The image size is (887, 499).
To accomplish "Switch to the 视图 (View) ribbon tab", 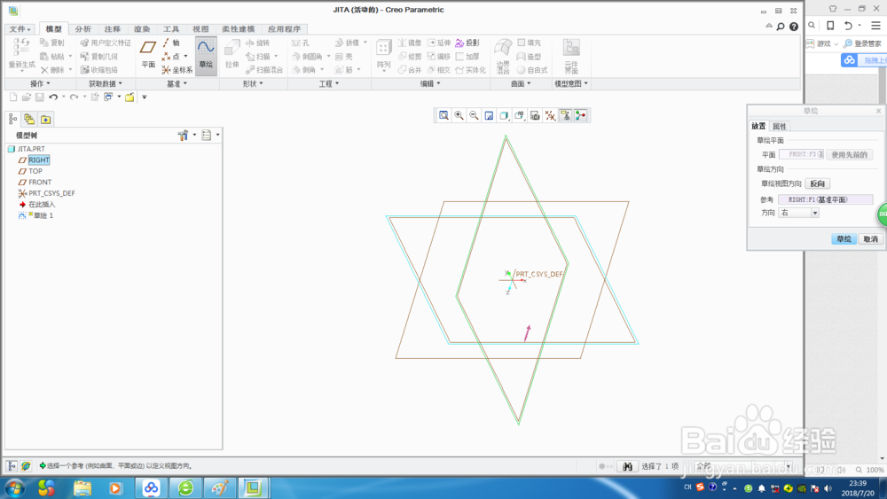I will click(200, 29).
